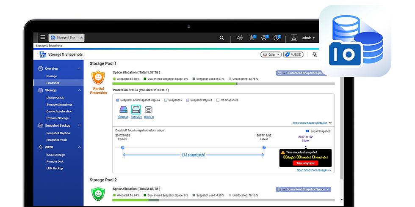This screenshot has height=207, width=415.
Task: Toggle the Snapshot Replica legend box
Action: pos(188,100)
